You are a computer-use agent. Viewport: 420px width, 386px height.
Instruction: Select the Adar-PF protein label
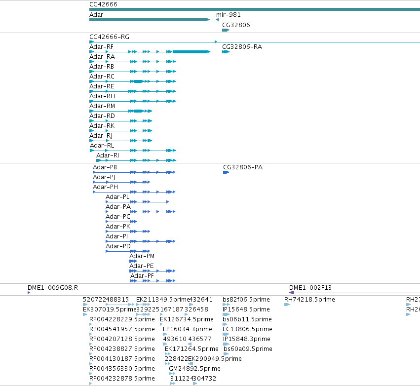tap(142, 276)
